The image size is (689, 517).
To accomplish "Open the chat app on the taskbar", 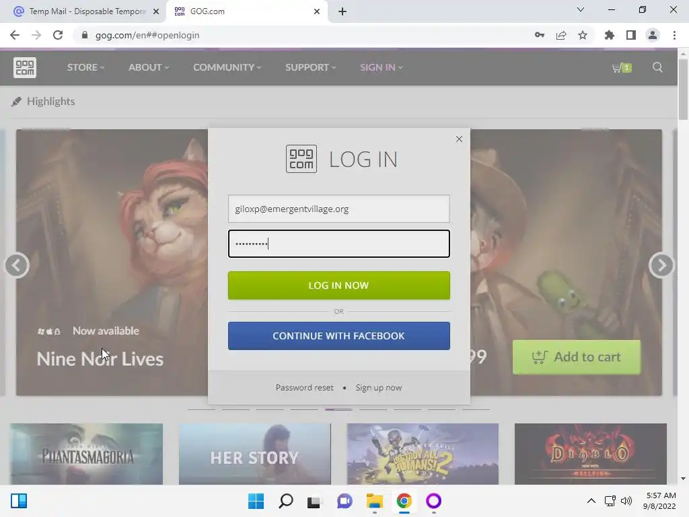I will (x=344, y=501).
